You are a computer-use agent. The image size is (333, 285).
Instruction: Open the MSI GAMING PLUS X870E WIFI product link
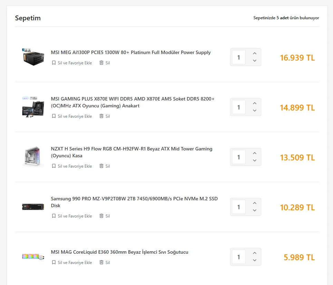(x=133, y=102)
